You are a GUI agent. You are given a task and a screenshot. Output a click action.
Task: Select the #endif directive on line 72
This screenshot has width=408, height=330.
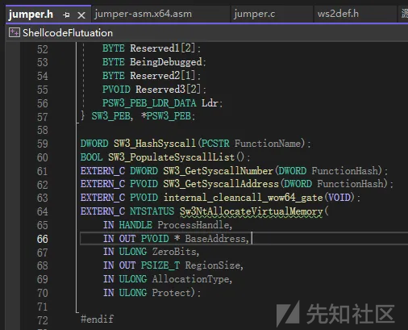(x=97, y=320)
